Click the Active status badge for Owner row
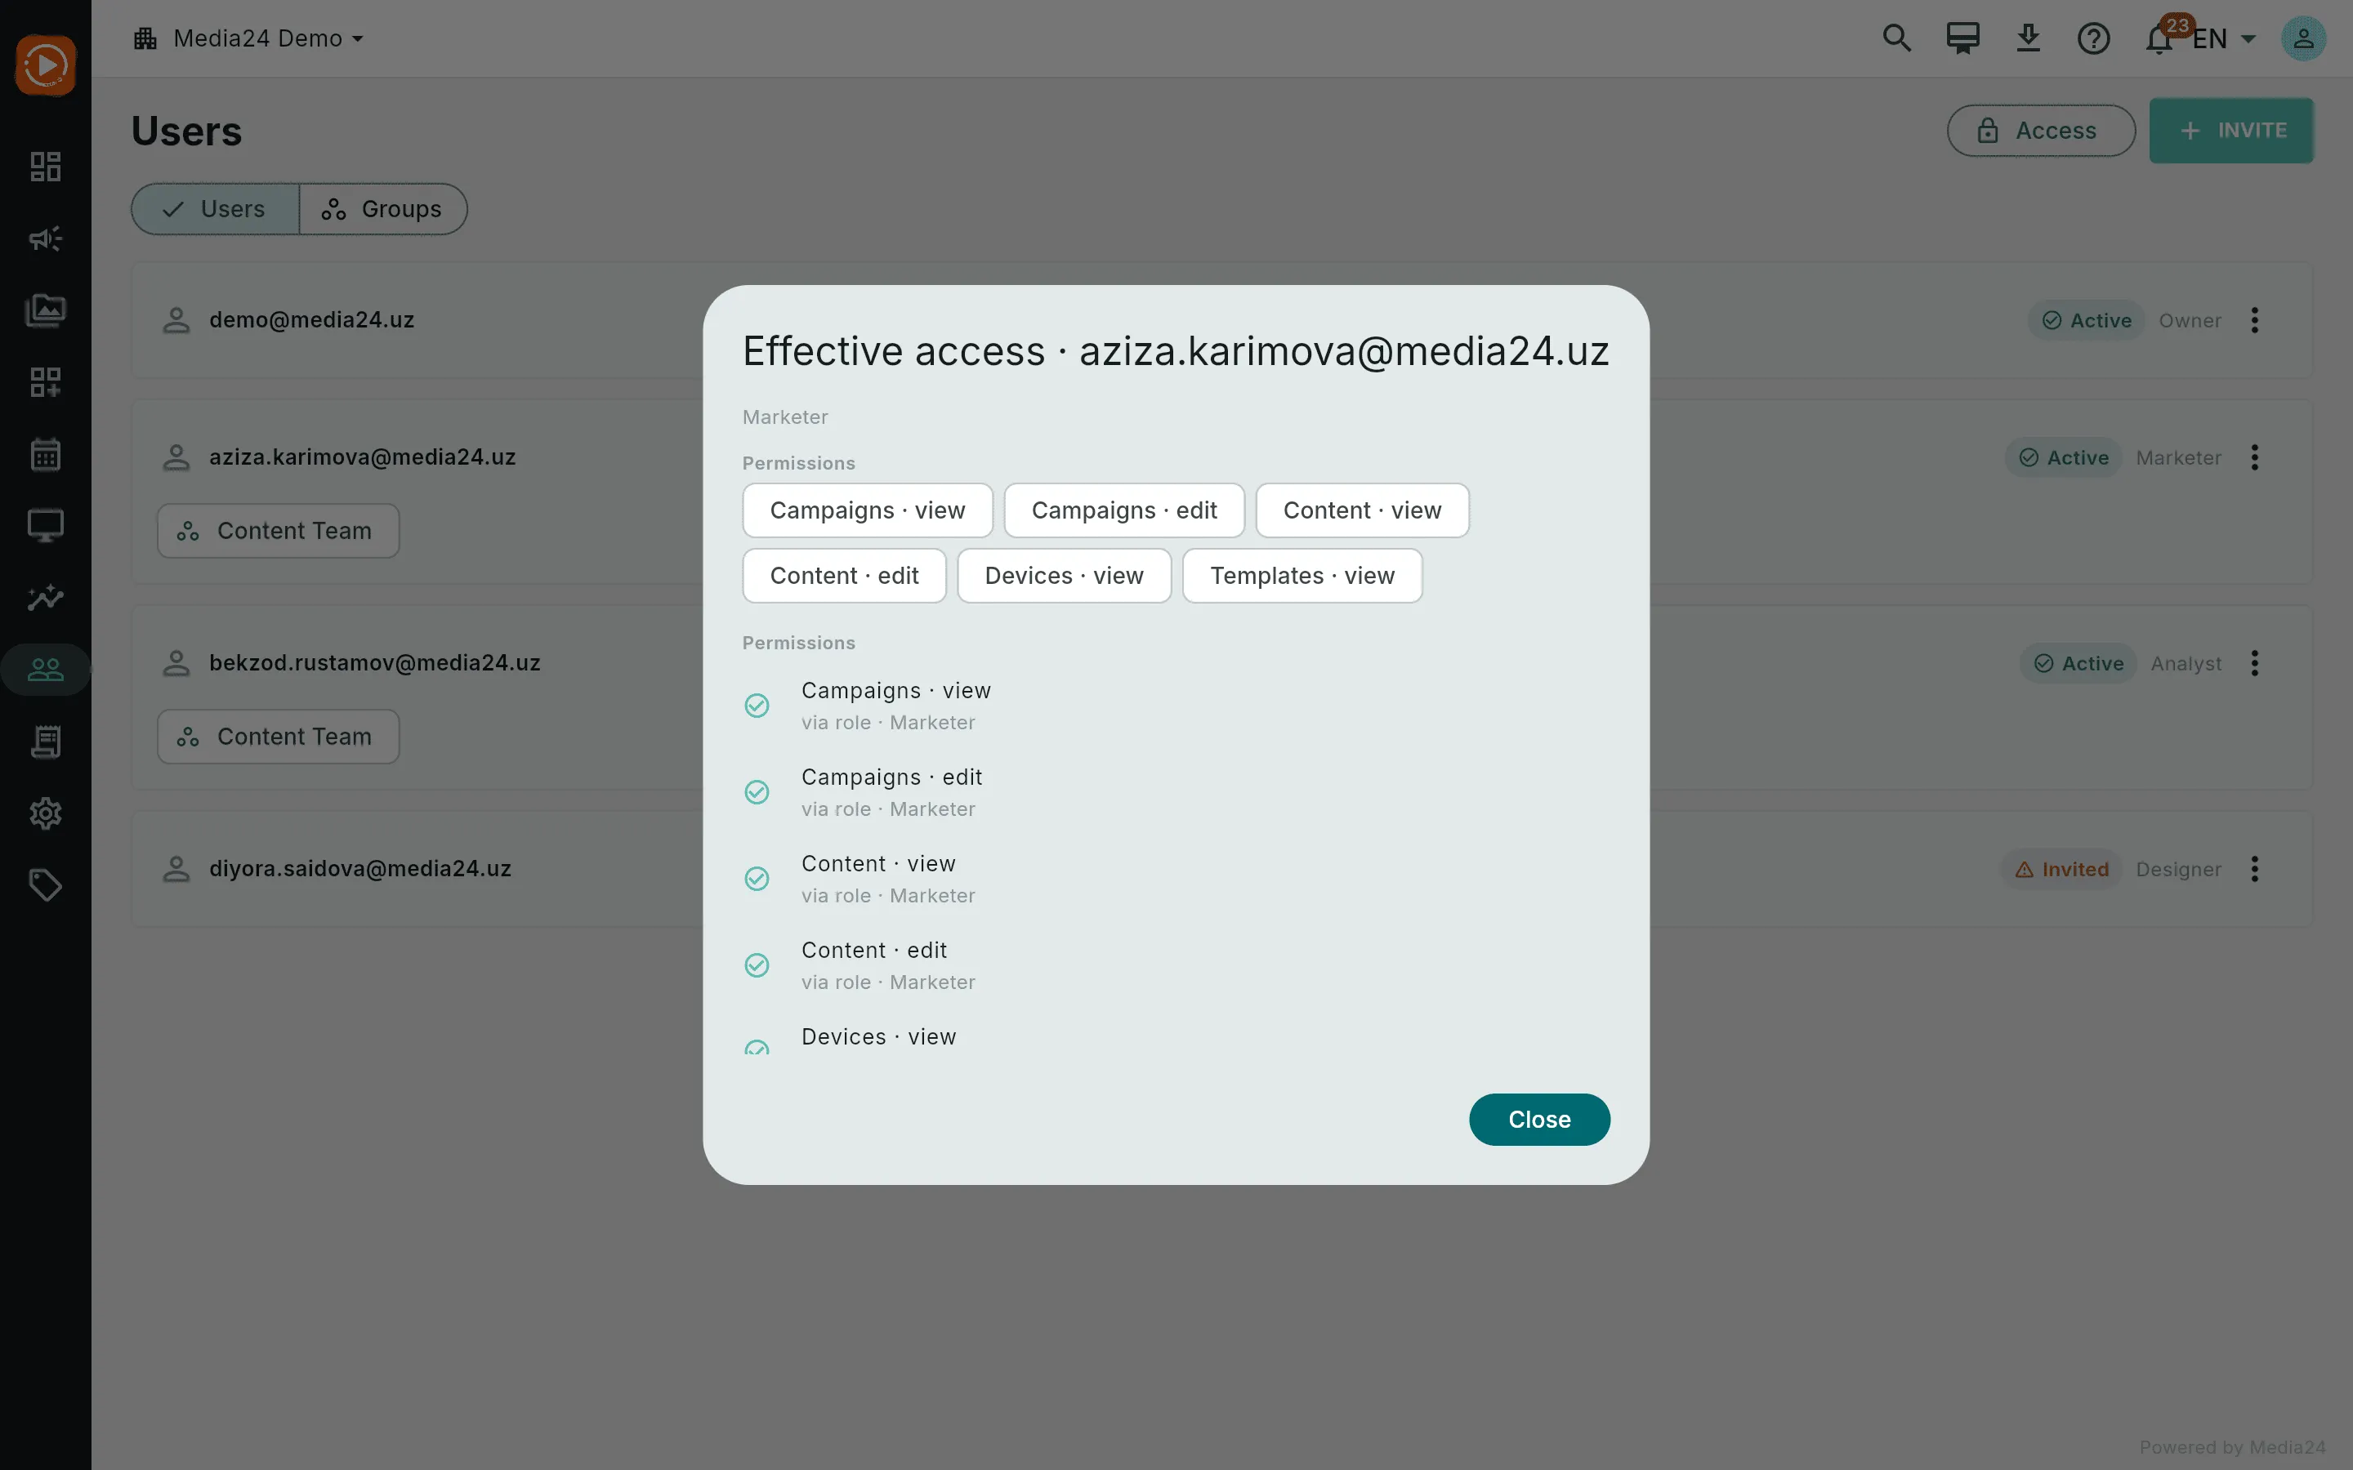This screenshot has width=2353, height=1470. [2086, 320]
